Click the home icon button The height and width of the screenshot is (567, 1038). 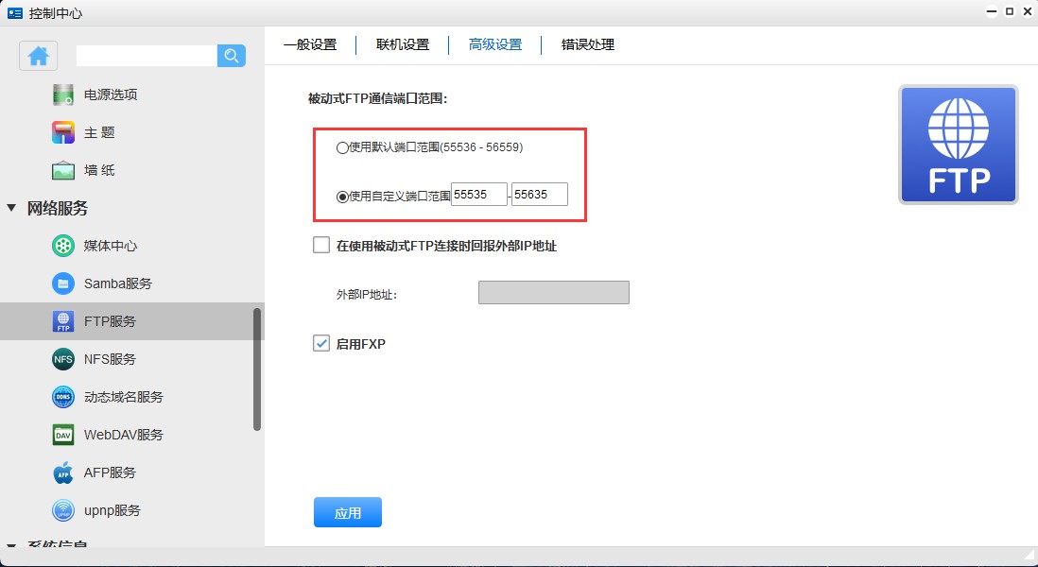click(x=39, y=56)
